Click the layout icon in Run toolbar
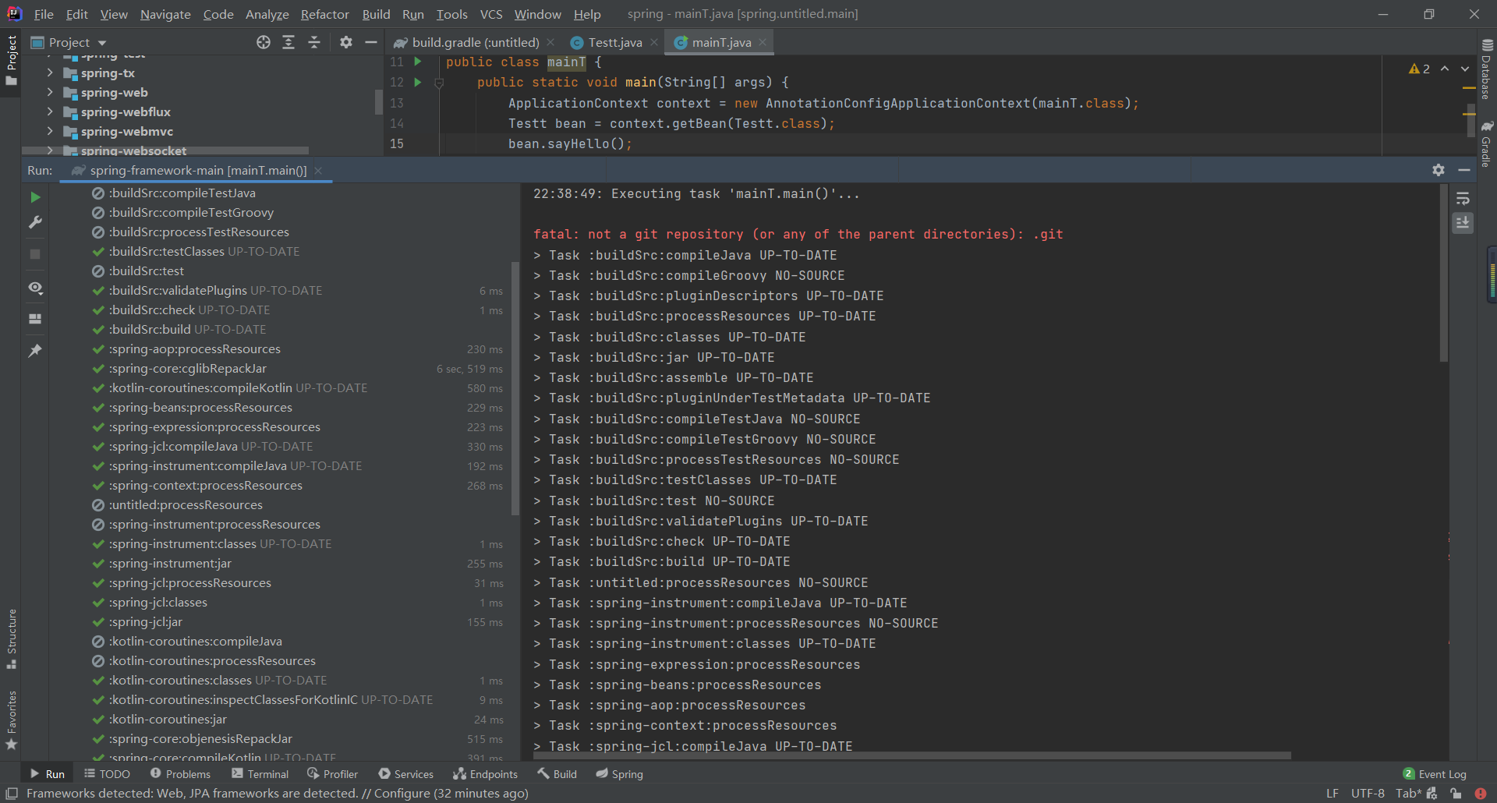The height and width of the screenshot is (803, 1497). pyautogui.click(x=35, y=319)
